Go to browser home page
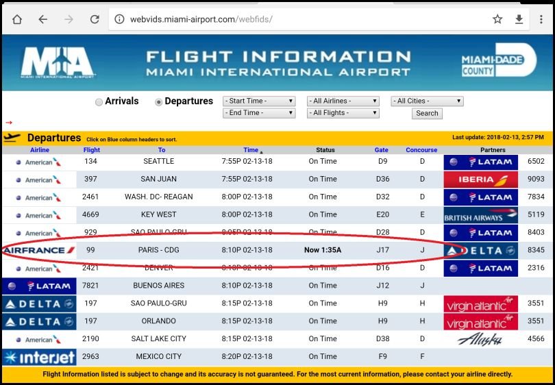Image resolution: width=555 pixels, height=385 pixels. tap(17, 19)
